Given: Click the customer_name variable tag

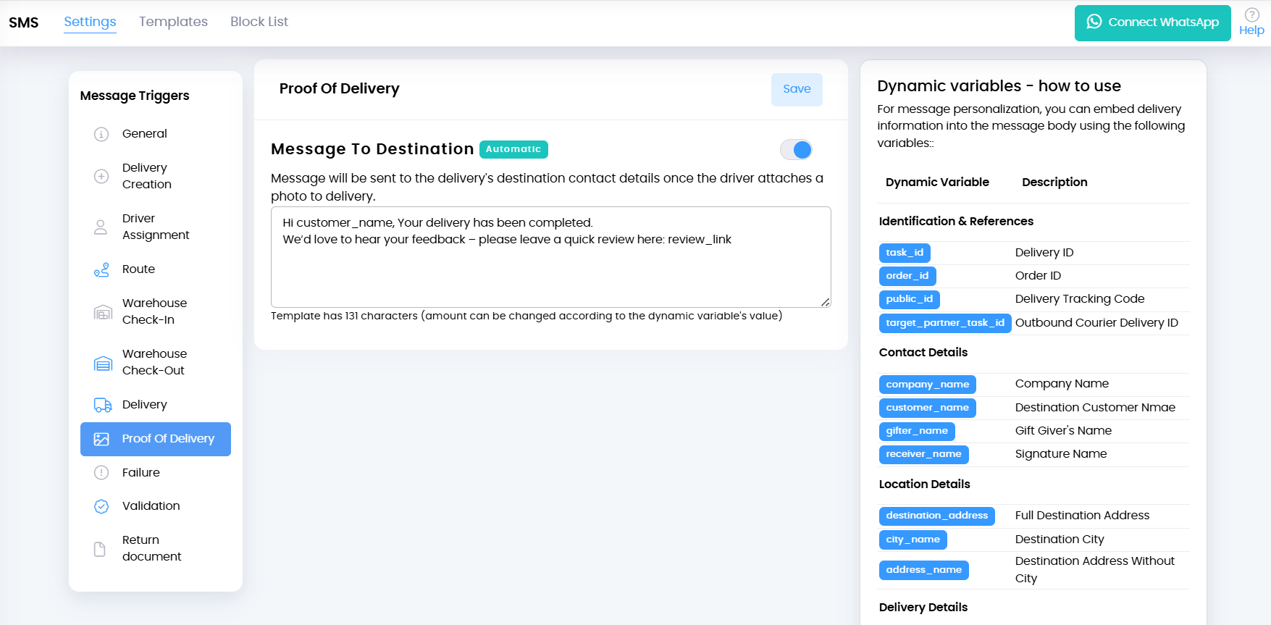Looking at the screenshot, I should (927, 408).
